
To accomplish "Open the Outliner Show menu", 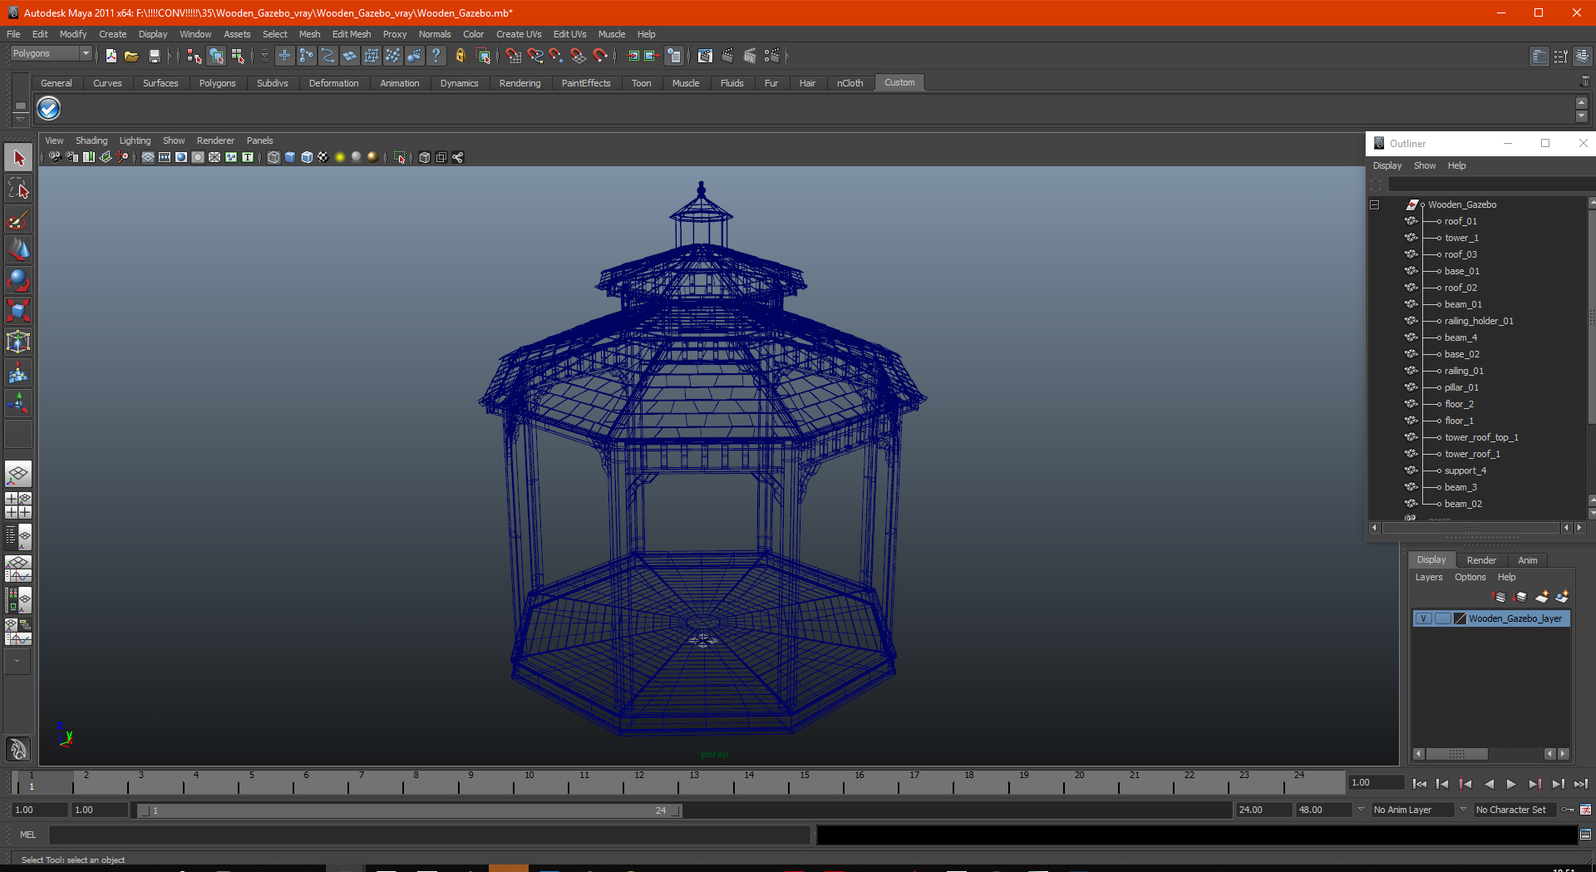I will pos(1424,165).
